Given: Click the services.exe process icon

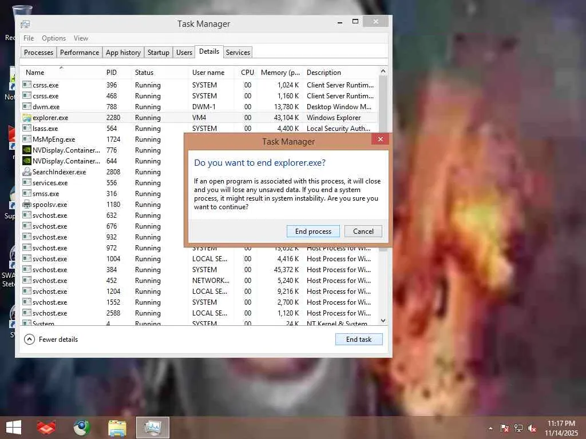Looking at the screenshot, I should (x=26, y=182).
